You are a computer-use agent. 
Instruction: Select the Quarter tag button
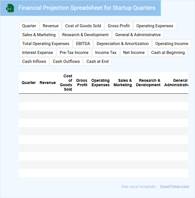pyautogui.click(x=29, y=26)
